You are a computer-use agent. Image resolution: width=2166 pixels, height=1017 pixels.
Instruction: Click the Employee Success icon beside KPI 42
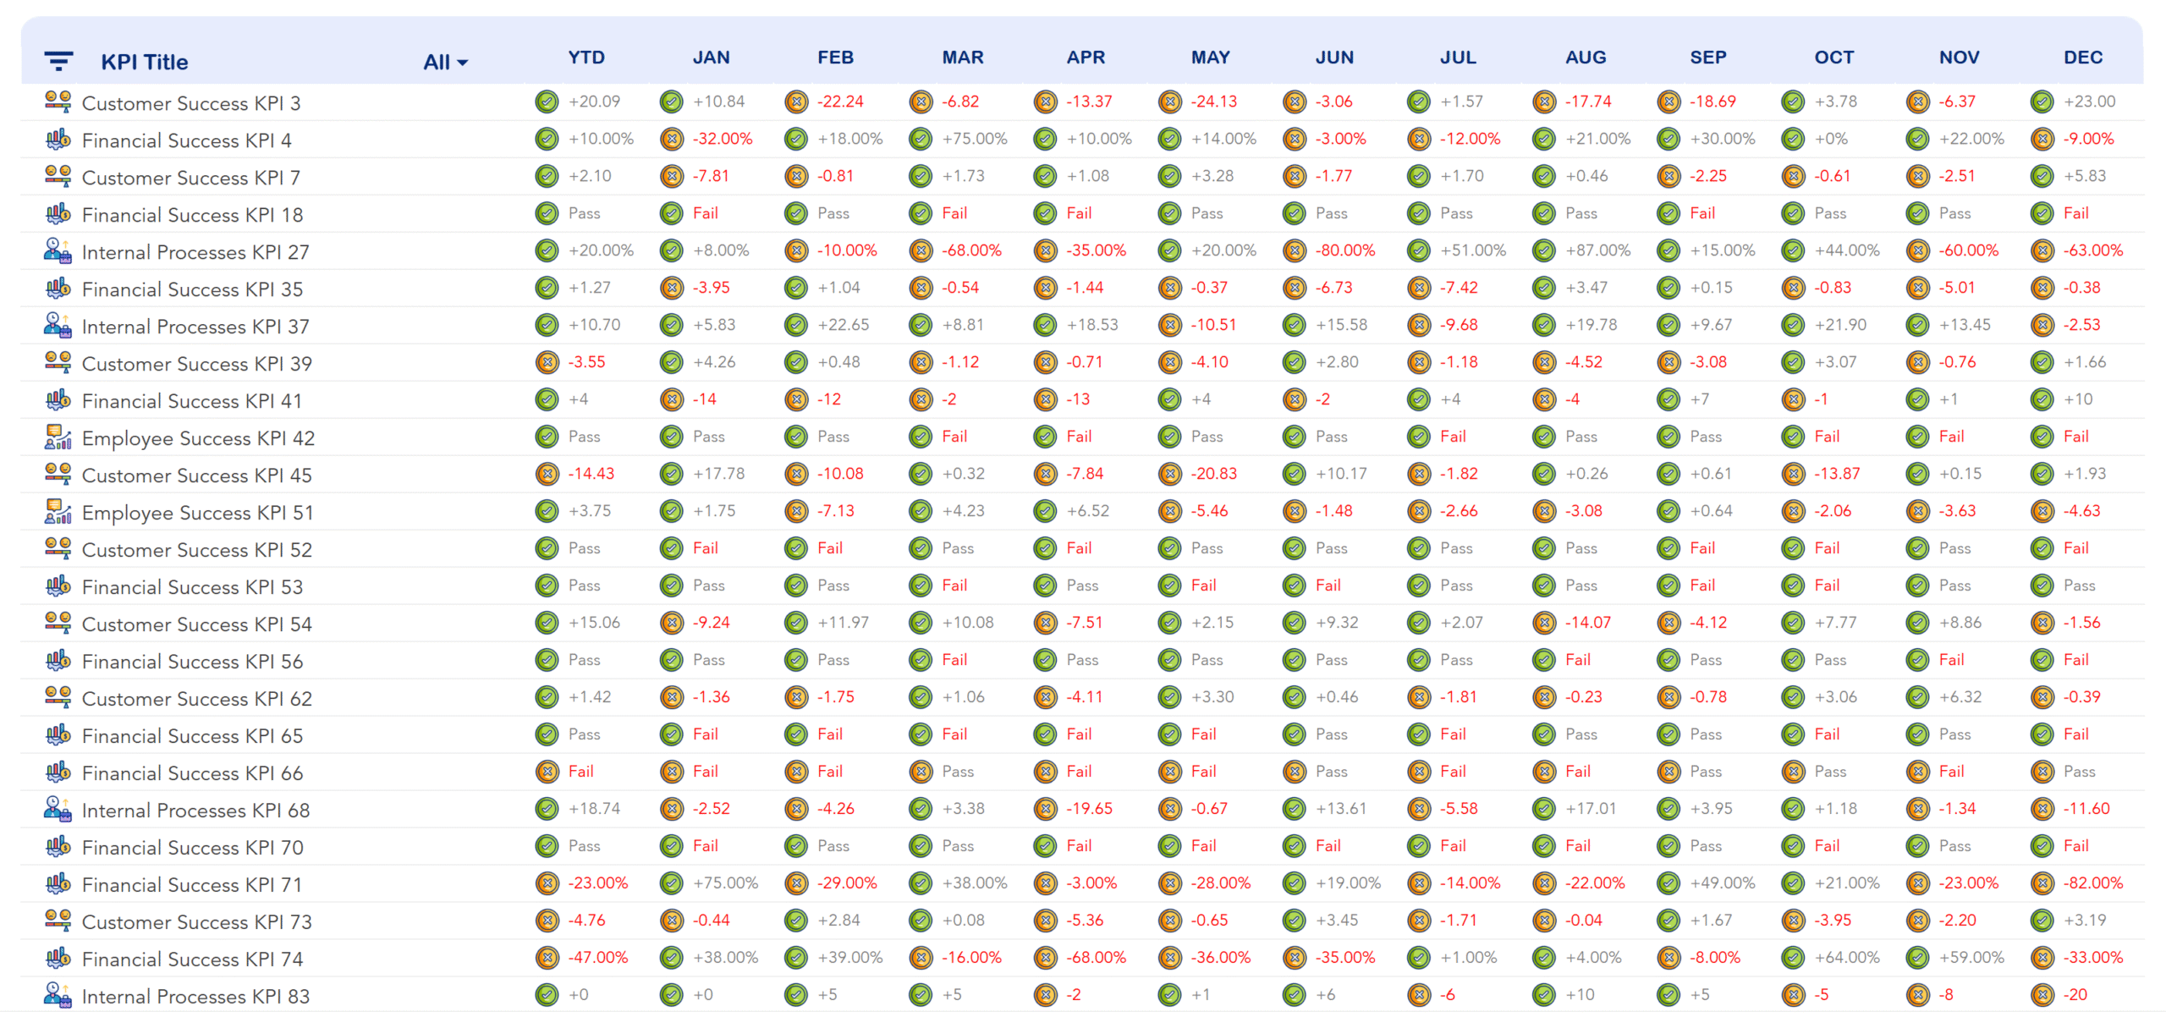pos(57,437)
